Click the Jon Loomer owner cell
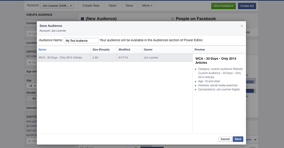The width and height of the screenshot is (284, 148). (x=151, y=57)
